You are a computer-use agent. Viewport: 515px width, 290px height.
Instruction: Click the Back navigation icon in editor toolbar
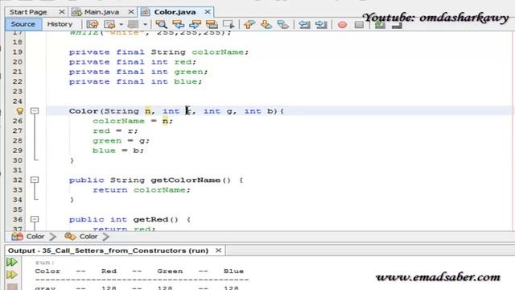(x=109, y=24)
